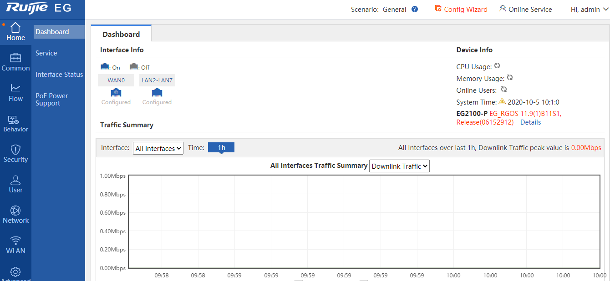This screenshot has width=610, height=281.
Task: Open the Network globe icon
Action: coord(15,211)
